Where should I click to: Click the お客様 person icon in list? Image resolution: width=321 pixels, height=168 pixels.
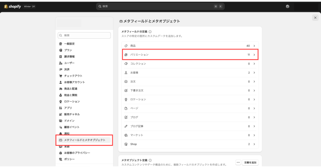[x=126, y=73]
